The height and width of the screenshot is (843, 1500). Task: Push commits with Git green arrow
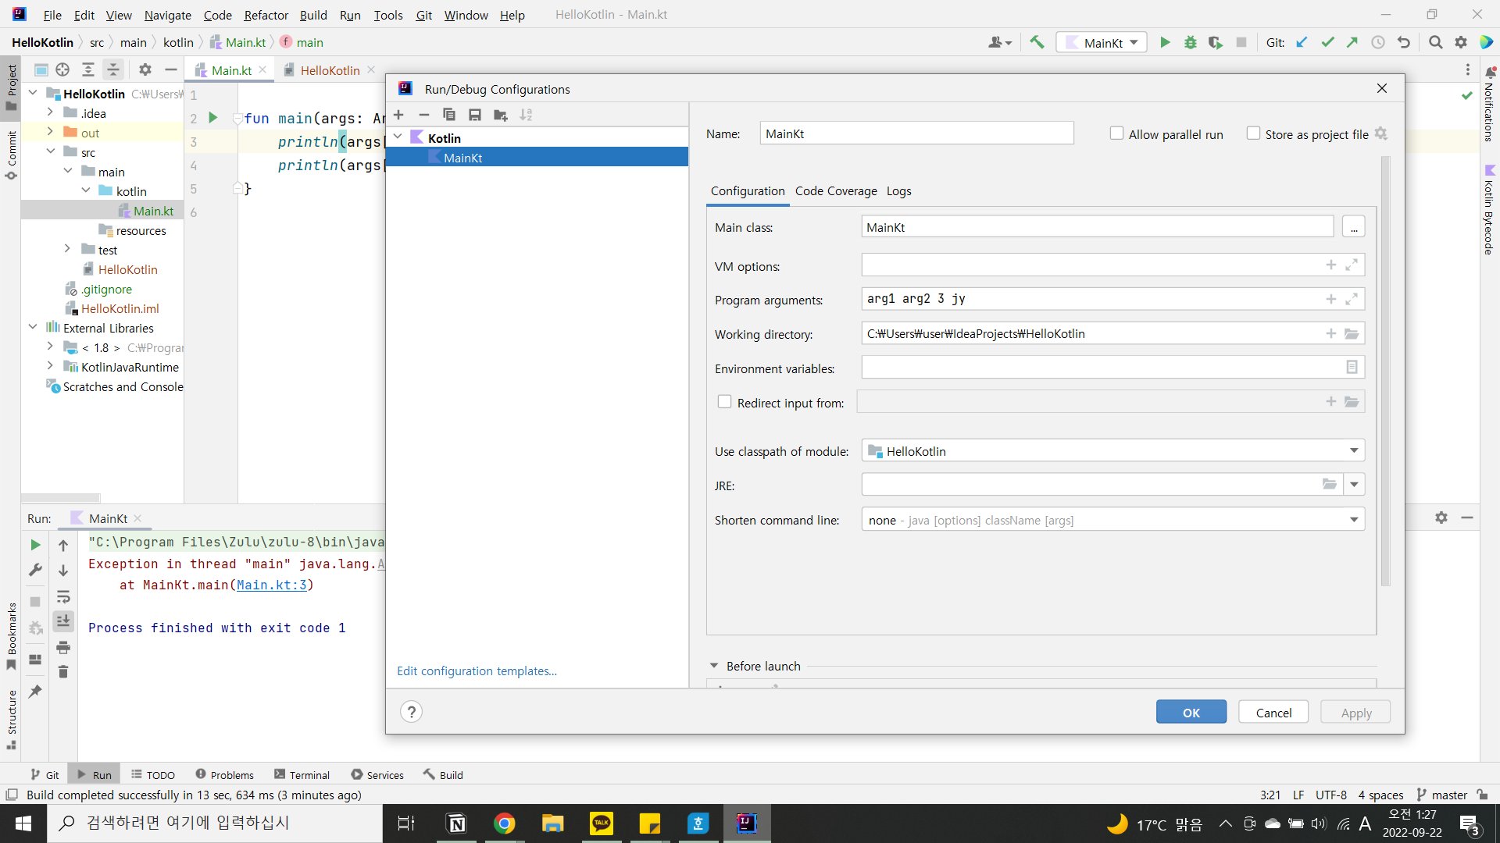tap(1352, 42)
